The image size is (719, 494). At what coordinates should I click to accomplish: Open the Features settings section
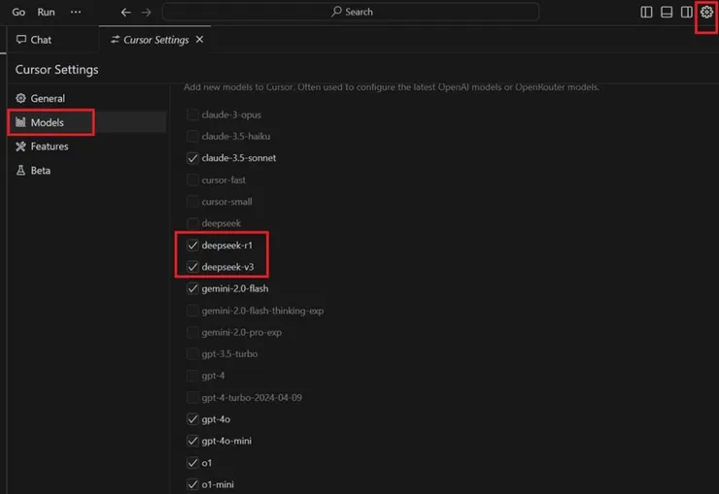point(86,146)
